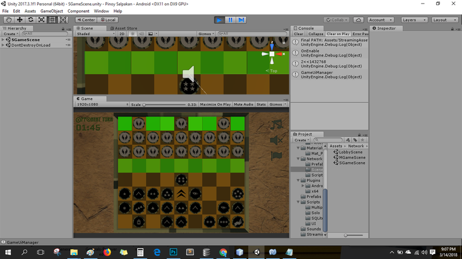
Task: Toggle Stats overlay in Game view
Action: (x=261, y=104)
